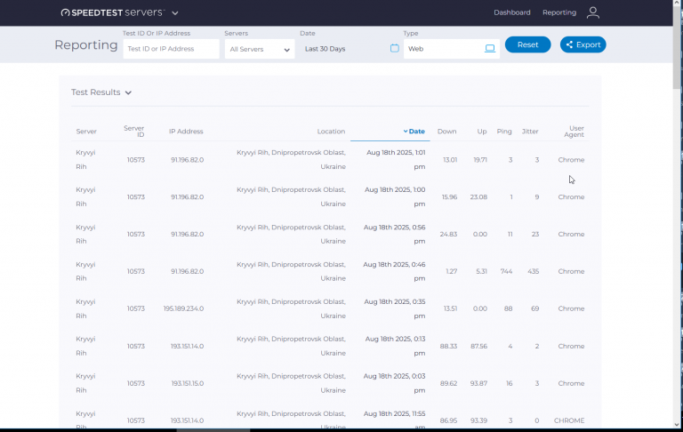Image resolution: width=683 pixels, height=432 pixels.
Task: Click Down value 13.01
Action: point(450,160)
